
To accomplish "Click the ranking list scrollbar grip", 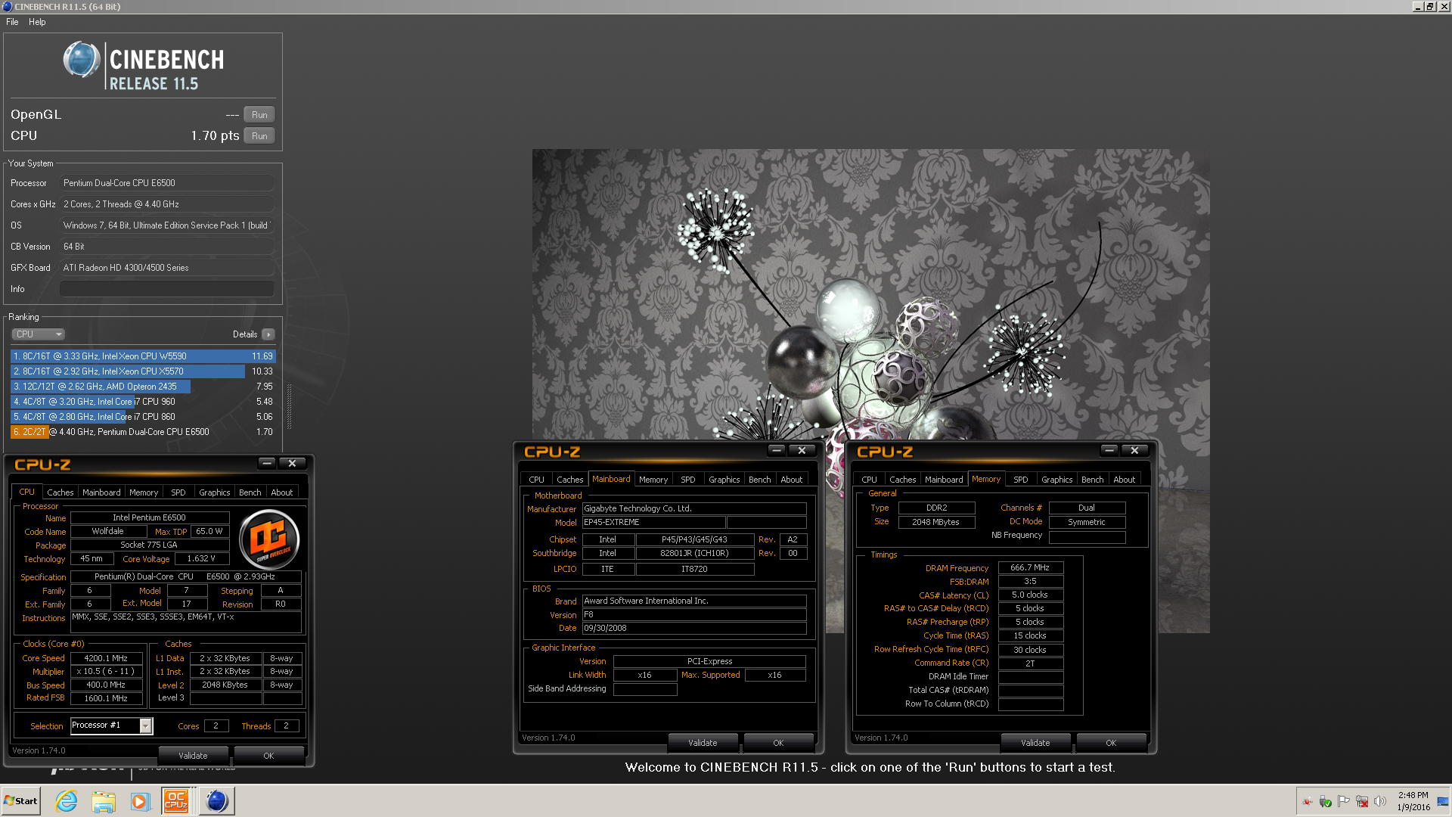I will 289,405.
